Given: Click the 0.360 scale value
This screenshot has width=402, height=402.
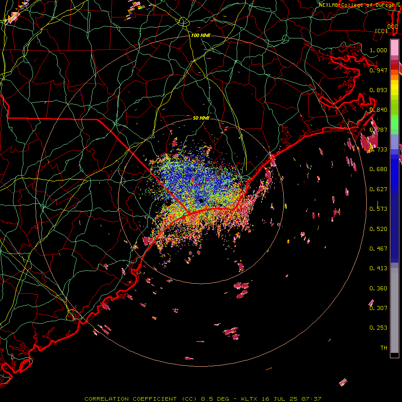Looking at the screenshot, I should coord(378,289).
